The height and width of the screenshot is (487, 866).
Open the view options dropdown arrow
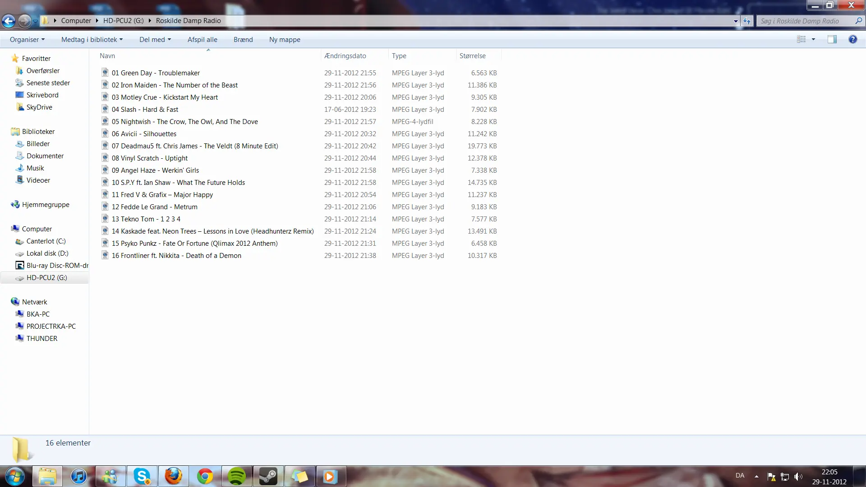click(x=813, y=39)
